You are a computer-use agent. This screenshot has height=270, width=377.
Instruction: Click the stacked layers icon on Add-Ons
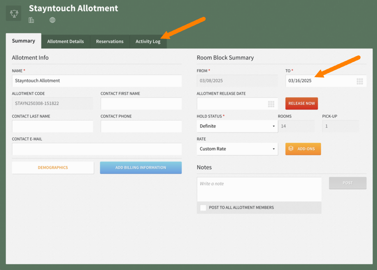[291, 149]
